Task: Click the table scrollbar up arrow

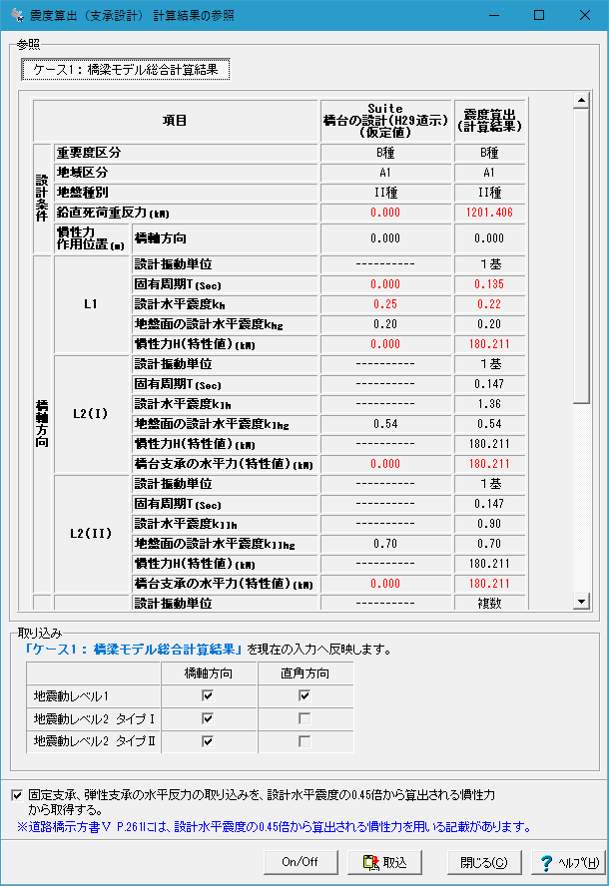Action: (581, 101)
